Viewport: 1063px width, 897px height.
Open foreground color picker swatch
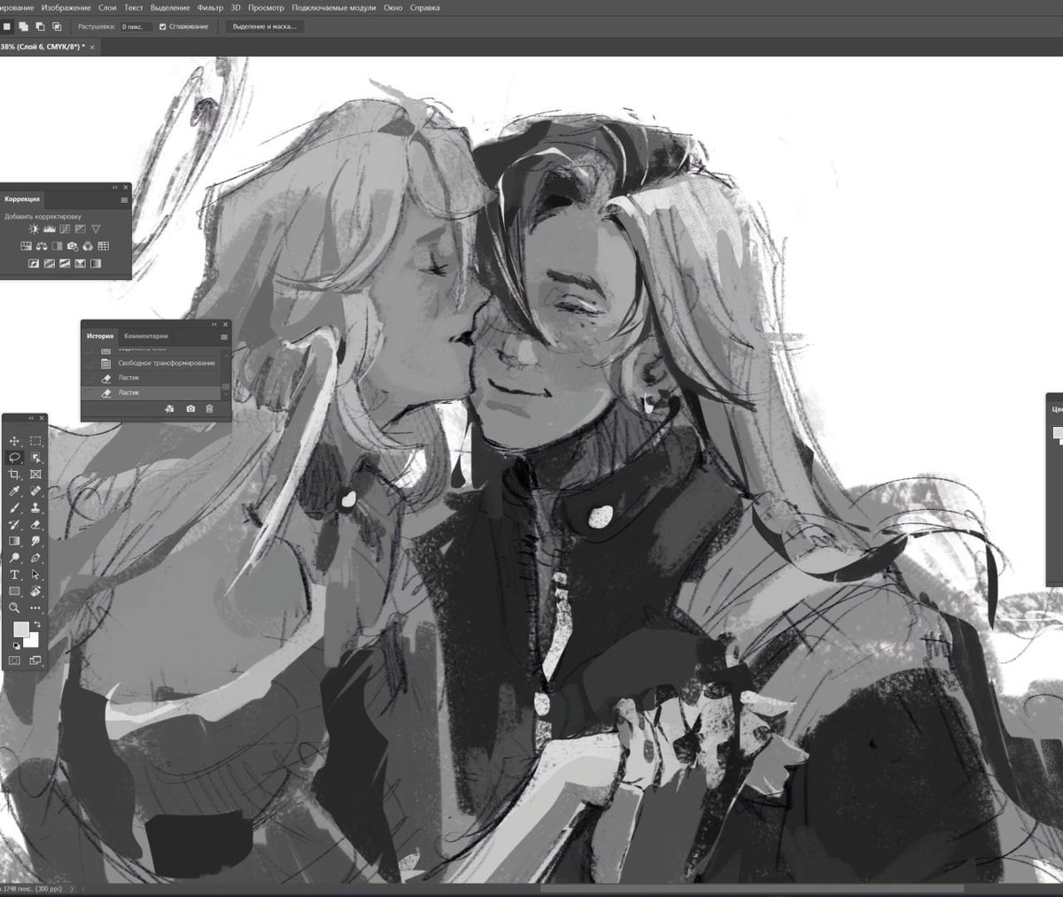(x=21, y=629)
